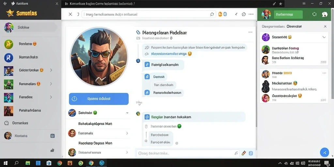The height and width of the screenshot is (167, 334).
Task: Click the white profile icon in green header
Action: 325,14
